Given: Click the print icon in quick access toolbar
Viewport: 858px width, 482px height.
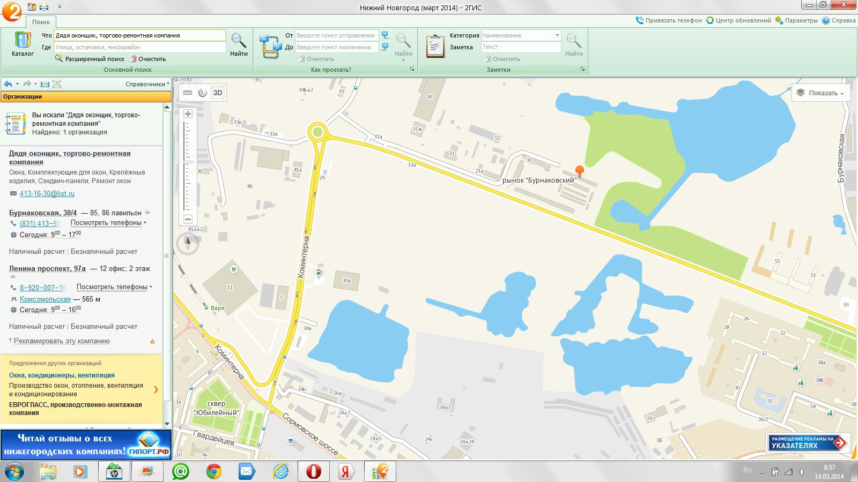Looking at the screenshot, I should tap(44, 7).
